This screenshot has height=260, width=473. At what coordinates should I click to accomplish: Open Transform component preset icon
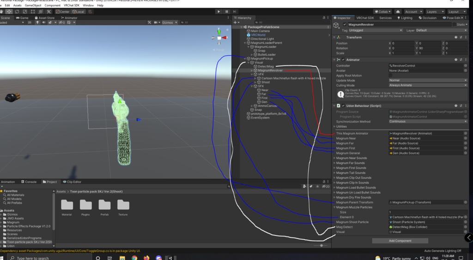[461, 37]
